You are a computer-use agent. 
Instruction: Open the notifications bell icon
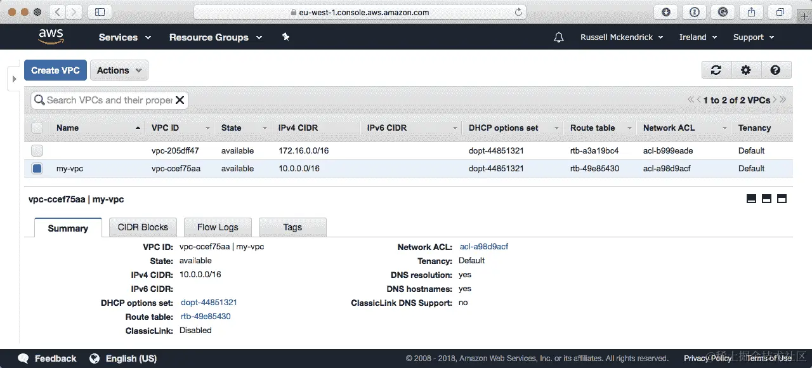click(x=559, y=37)
